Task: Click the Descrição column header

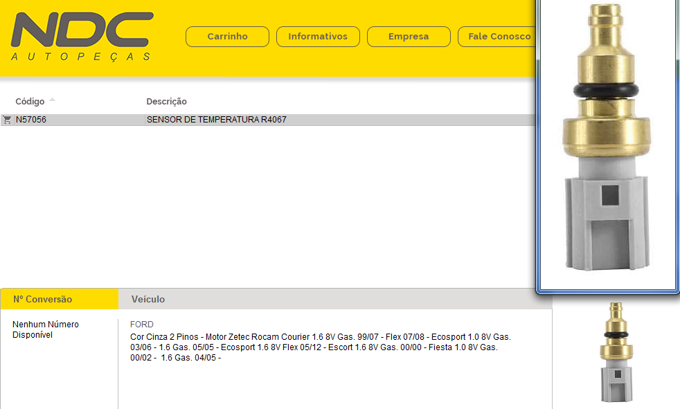Action: click(166, 101)
